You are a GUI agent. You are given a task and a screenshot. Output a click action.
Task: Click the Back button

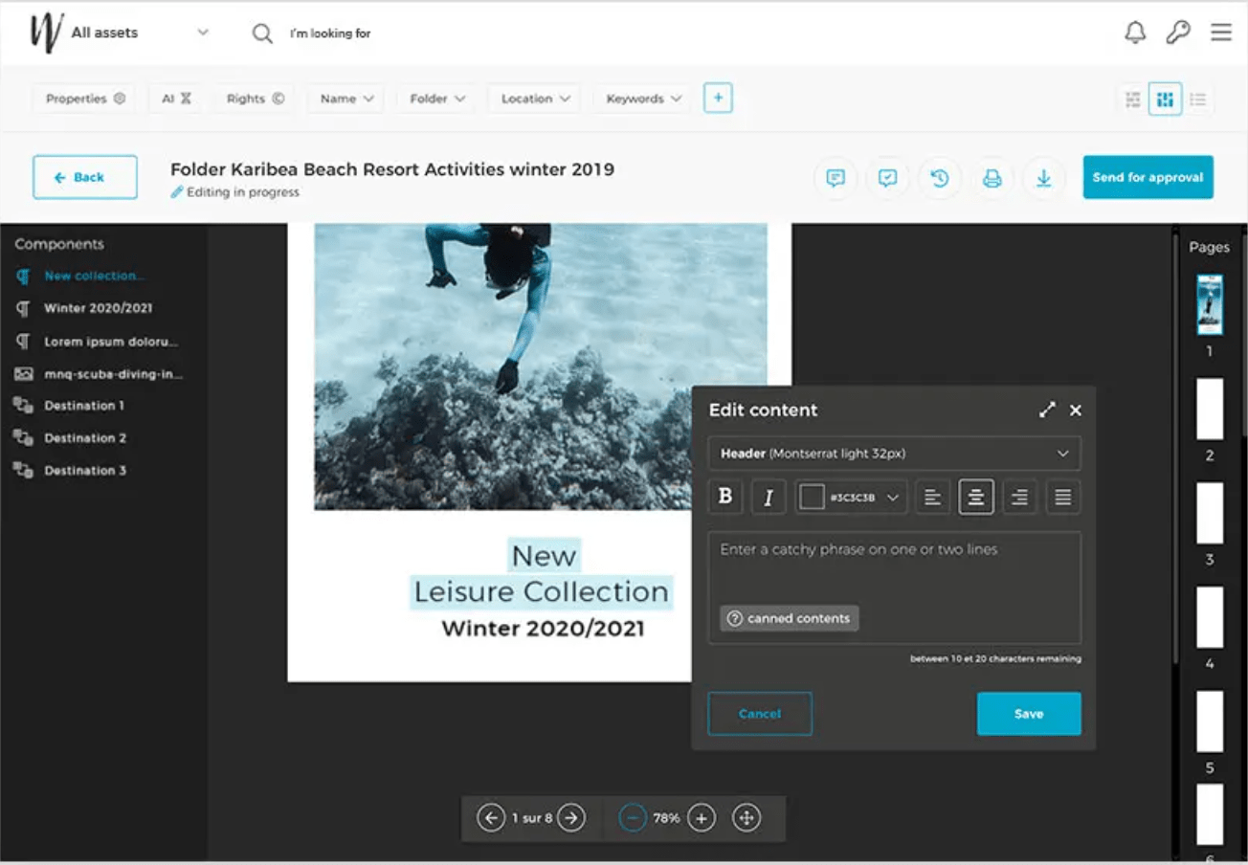tap(85, 177)
